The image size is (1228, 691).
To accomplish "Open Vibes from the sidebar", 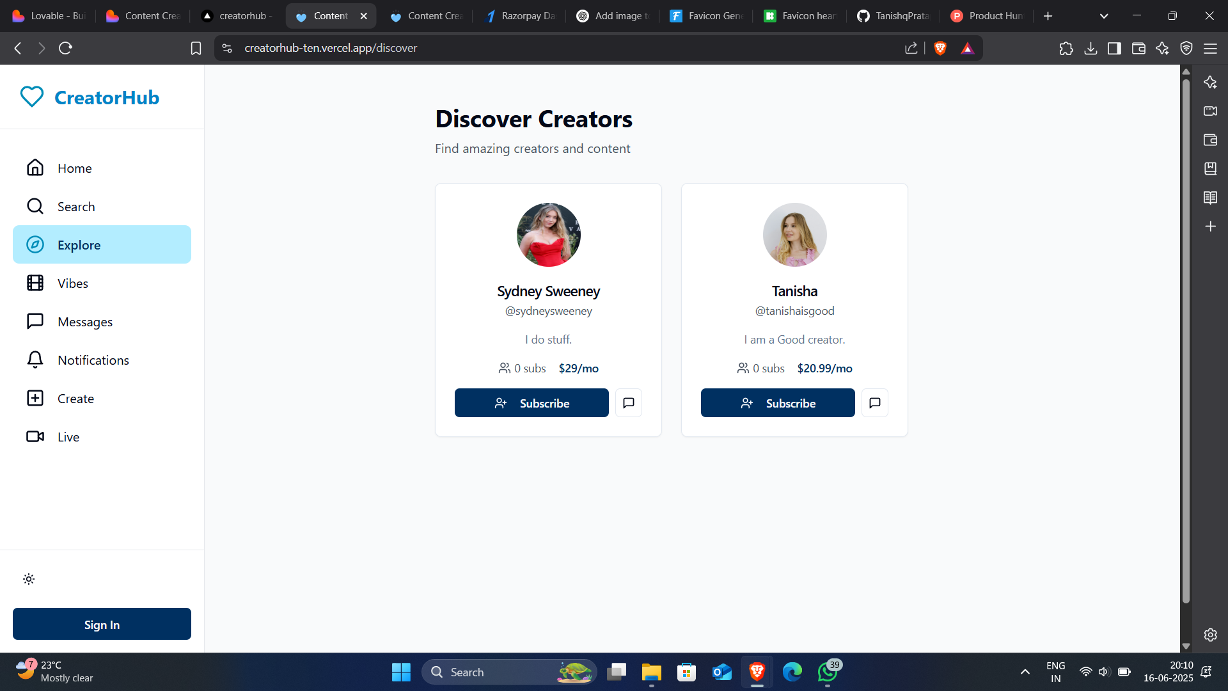I will pos(73,283).
